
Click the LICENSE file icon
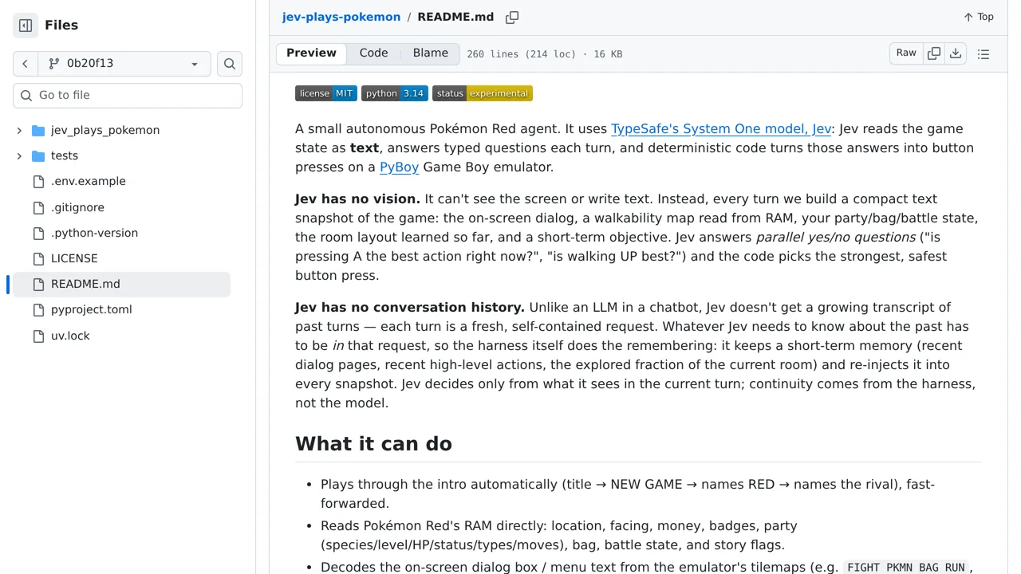point(38,258)
